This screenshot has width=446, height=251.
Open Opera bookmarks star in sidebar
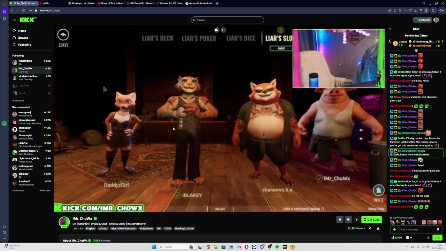click(4, 18)
